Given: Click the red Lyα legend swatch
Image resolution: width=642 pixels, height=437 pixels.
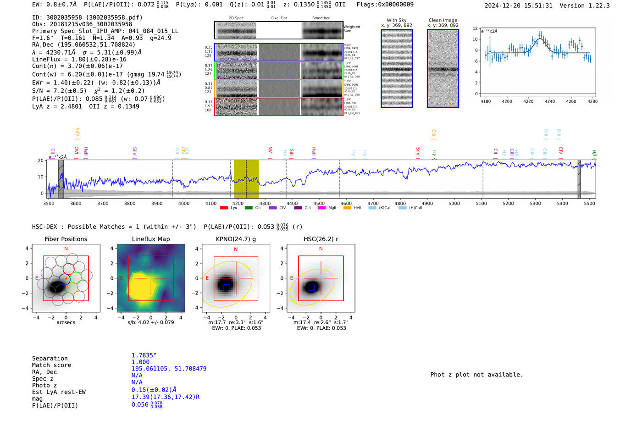Looking at the screenshot, I should 224,208.
